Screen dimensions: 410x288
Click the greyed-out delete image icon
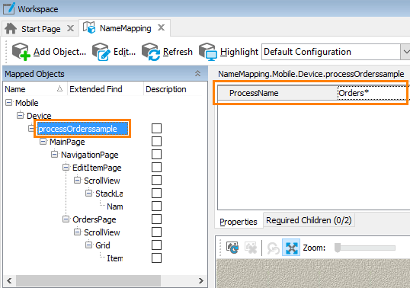coord(251,248)
